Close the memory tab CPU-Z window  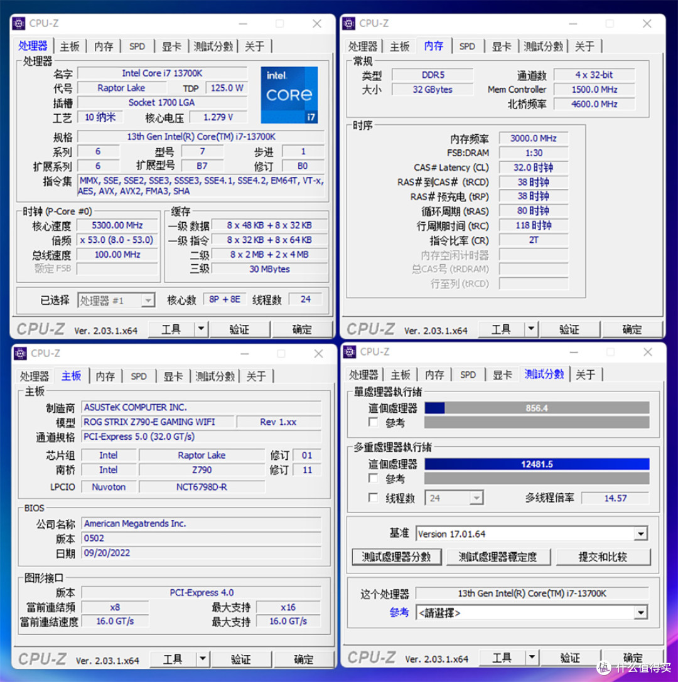[x=647, y=23]
